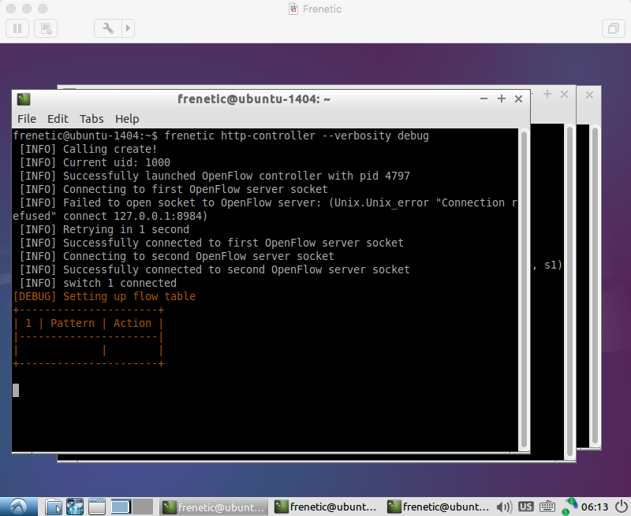This screenshot has height=516, width=631.
Task: Click the 'frenetic http-controller --verbosity debug' command line
Action: pos(297,135)
